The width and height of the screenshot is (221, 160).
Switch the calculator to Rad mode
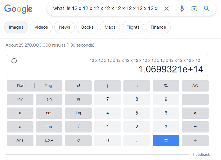pos(21,86)
